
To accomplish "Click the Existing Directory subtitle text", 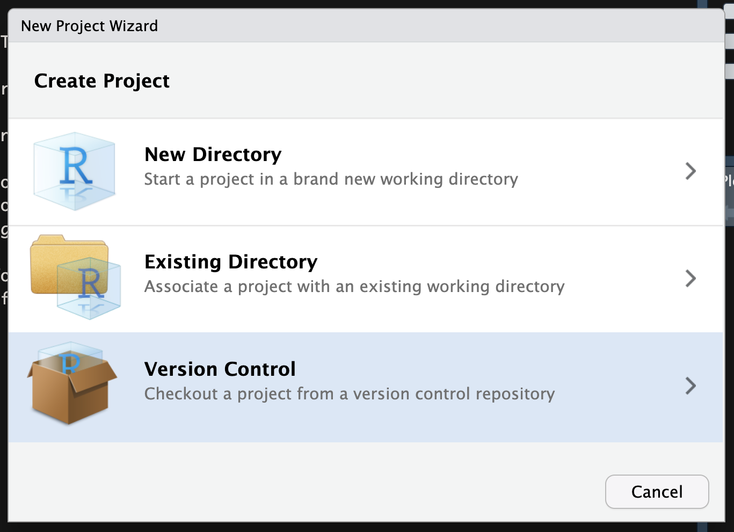I will [354, 286].
